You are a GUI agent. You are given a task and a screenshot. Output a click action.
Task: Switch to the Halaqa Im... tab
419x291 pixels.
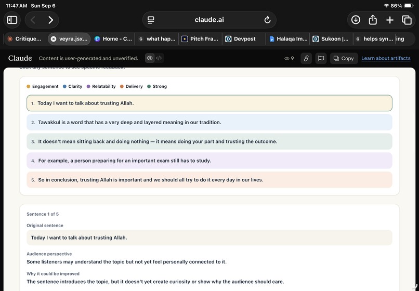pos(288,39)
